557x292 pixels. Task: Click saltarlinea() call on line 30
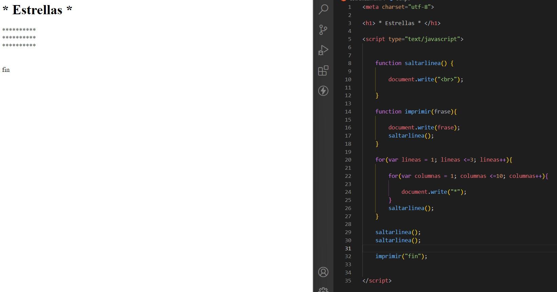click(x=398, y=240)
